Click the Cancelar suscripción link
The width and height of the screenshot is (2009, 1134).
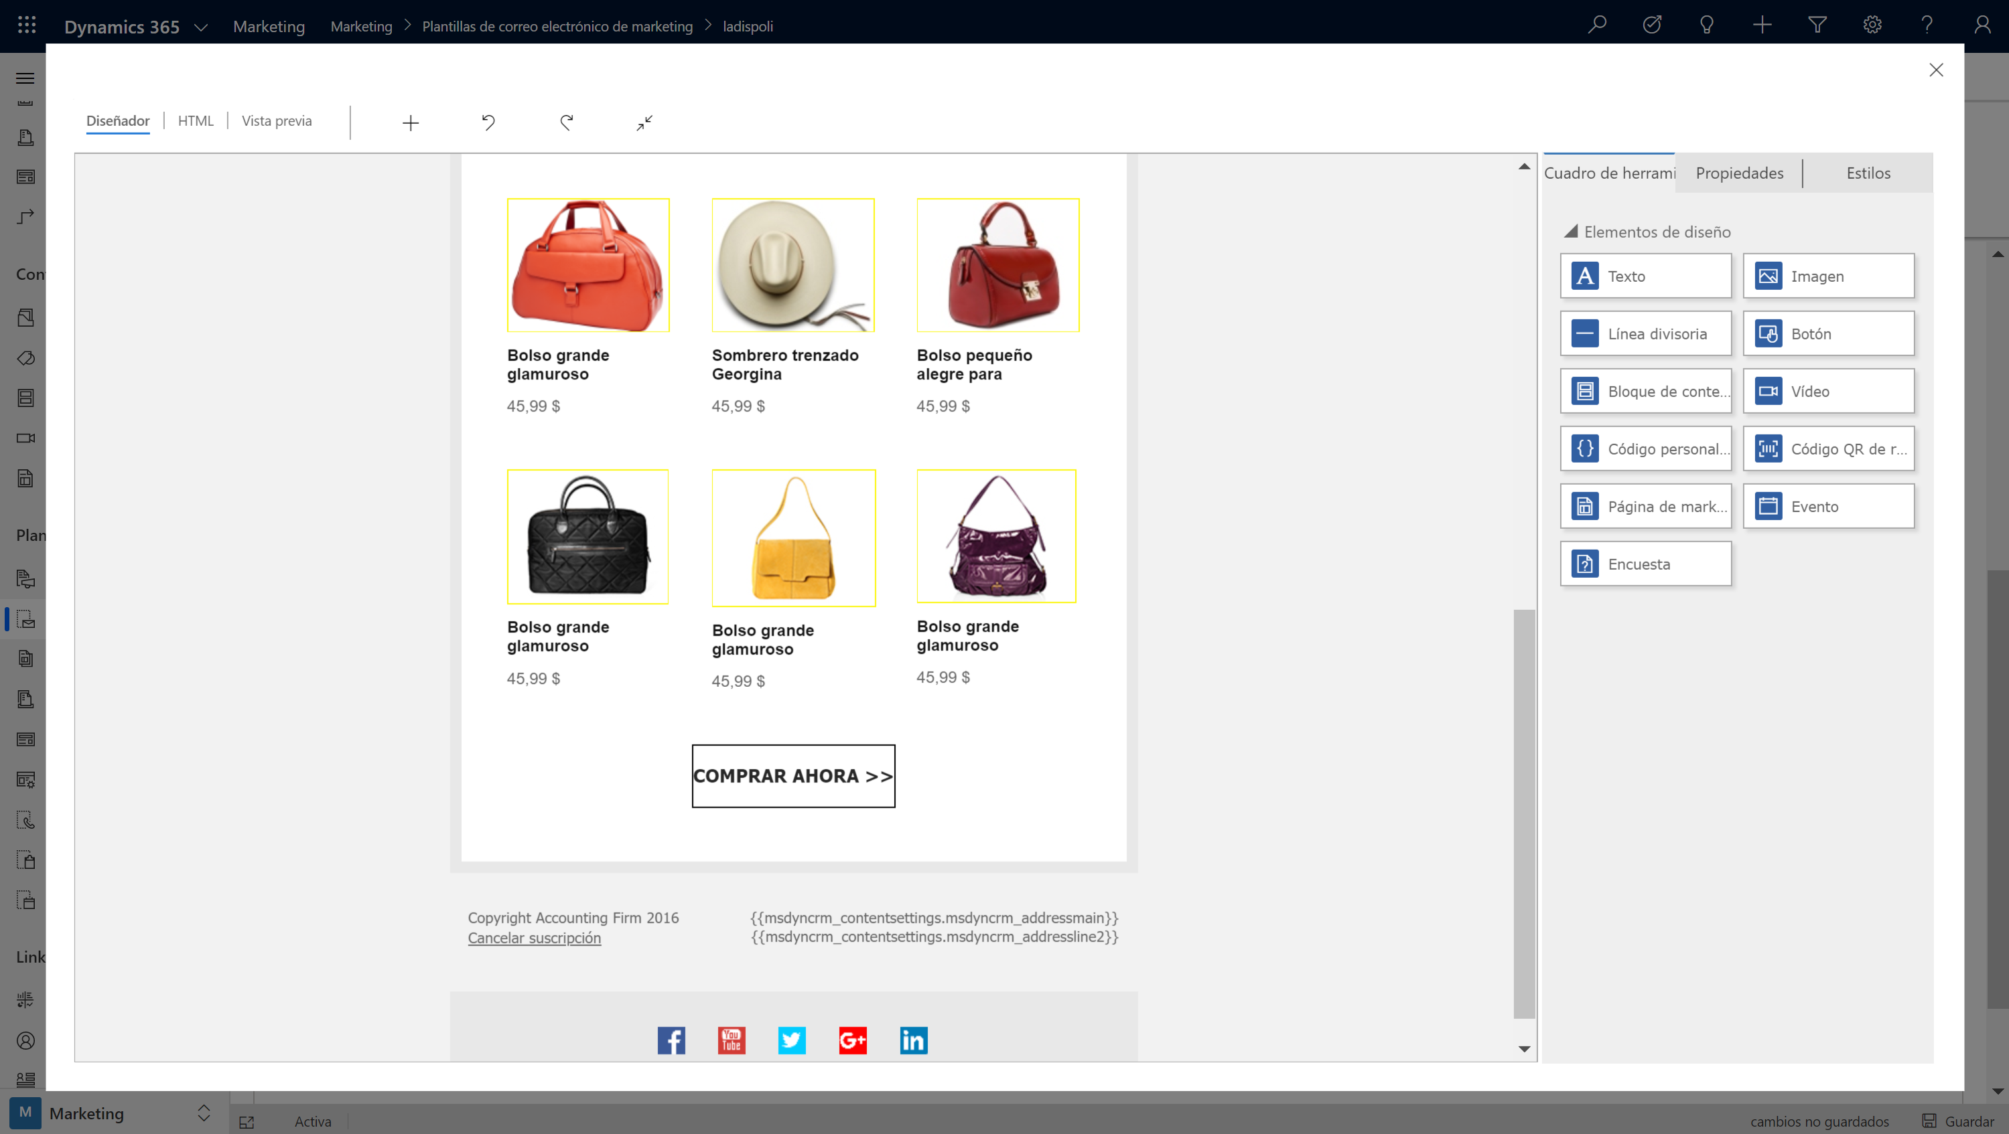[x=534, y=939]
